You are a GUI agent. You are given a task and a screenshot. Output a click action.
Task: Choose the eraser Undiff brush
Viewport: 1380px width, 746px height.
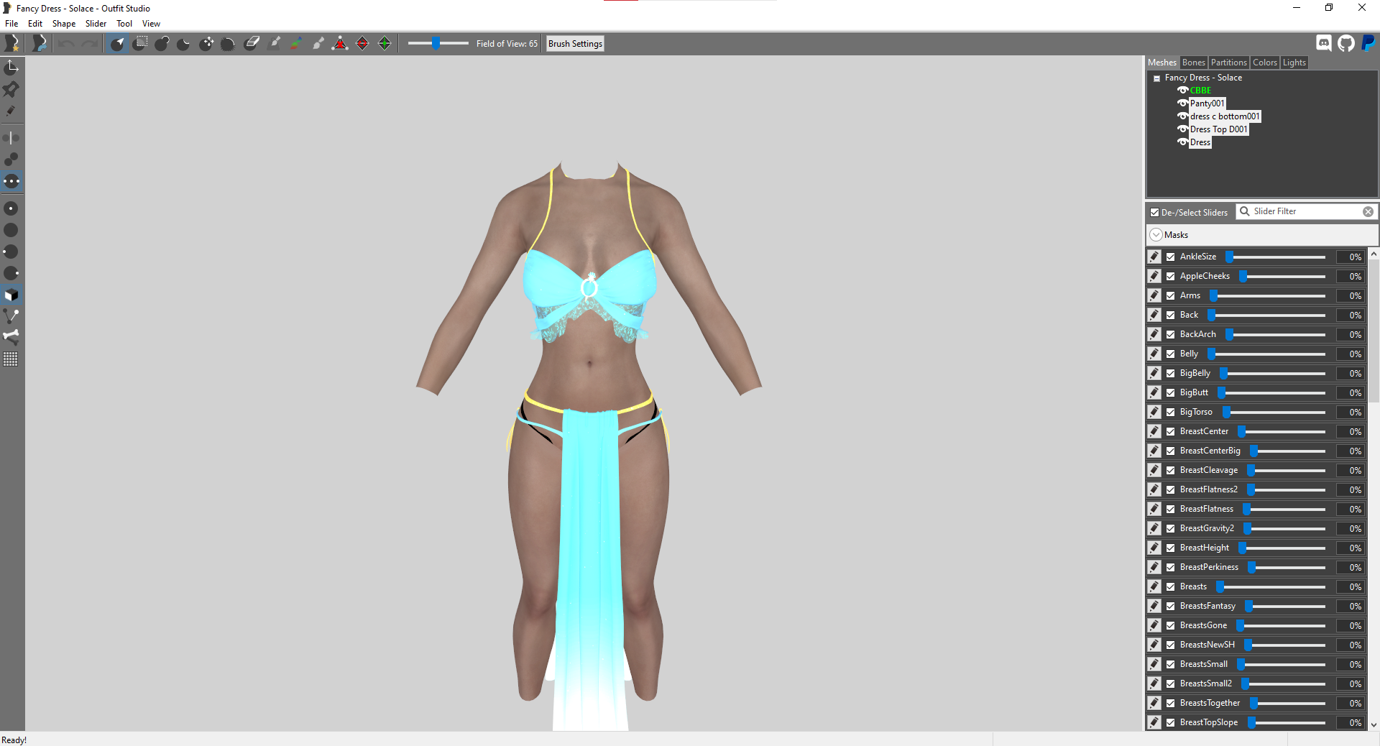[x=252, y=44]
